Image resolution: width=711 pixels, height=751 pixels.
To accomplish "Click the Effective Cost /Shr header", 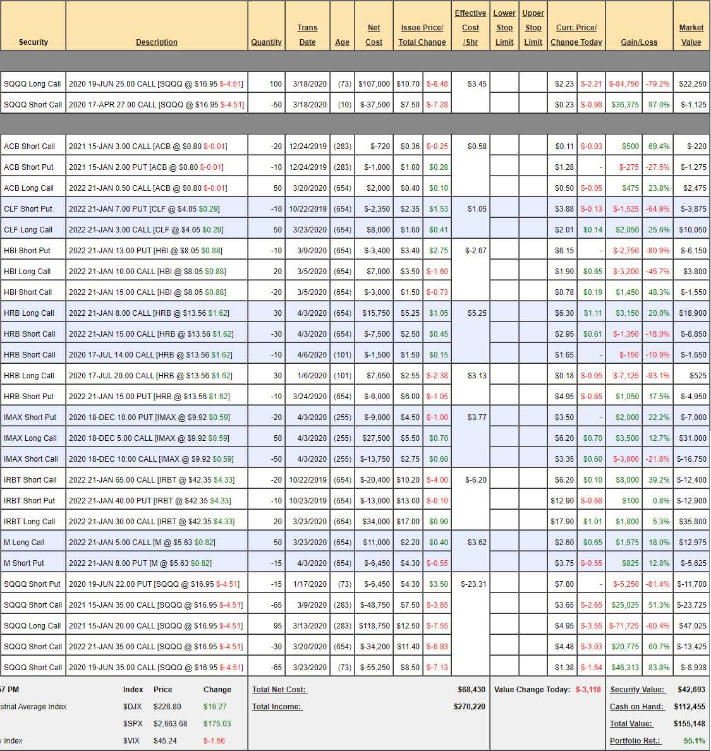I will pos(470,28).
